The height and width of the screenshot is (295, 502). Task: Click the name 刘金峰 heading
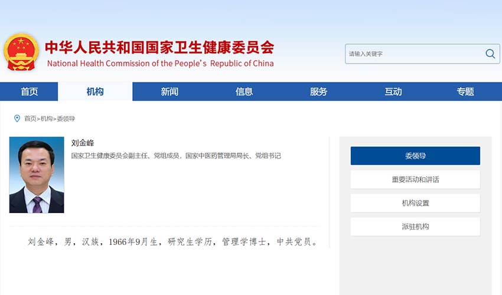[x=83, y=143]
